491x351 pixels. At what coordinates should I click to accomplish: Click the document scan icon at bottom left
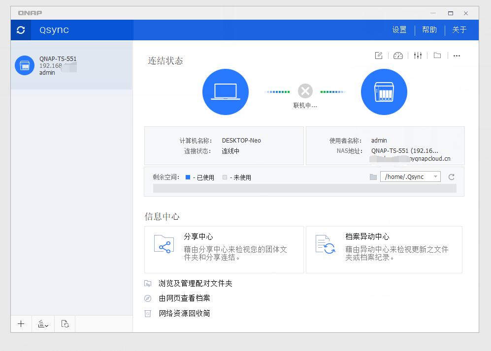(65, 324)
